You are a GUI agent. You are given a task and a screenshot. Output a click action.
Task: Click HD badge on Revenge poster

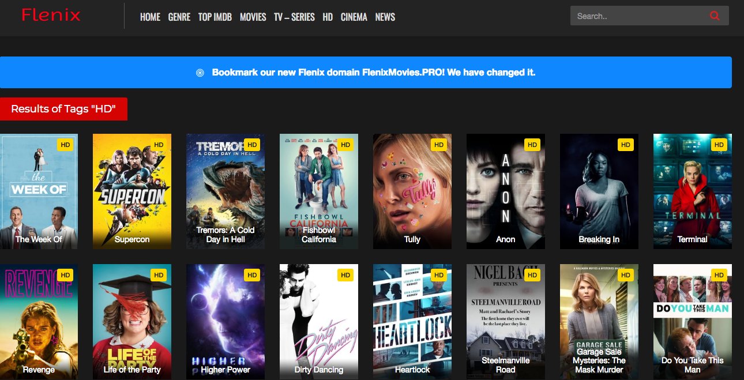65,275
